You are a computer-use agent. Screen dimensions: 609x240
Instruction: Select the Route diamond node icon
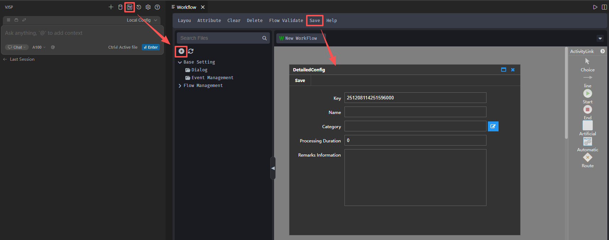point(587,158)
